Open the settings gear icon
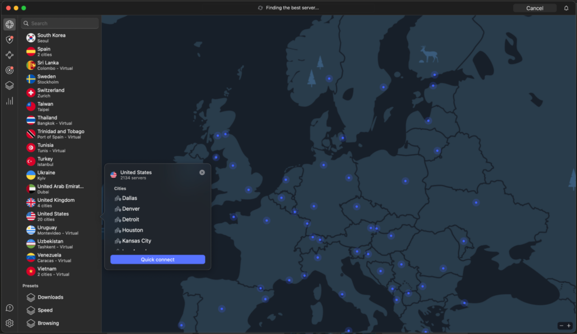Viewport: 577px width, 334px height. click(10, 323)
